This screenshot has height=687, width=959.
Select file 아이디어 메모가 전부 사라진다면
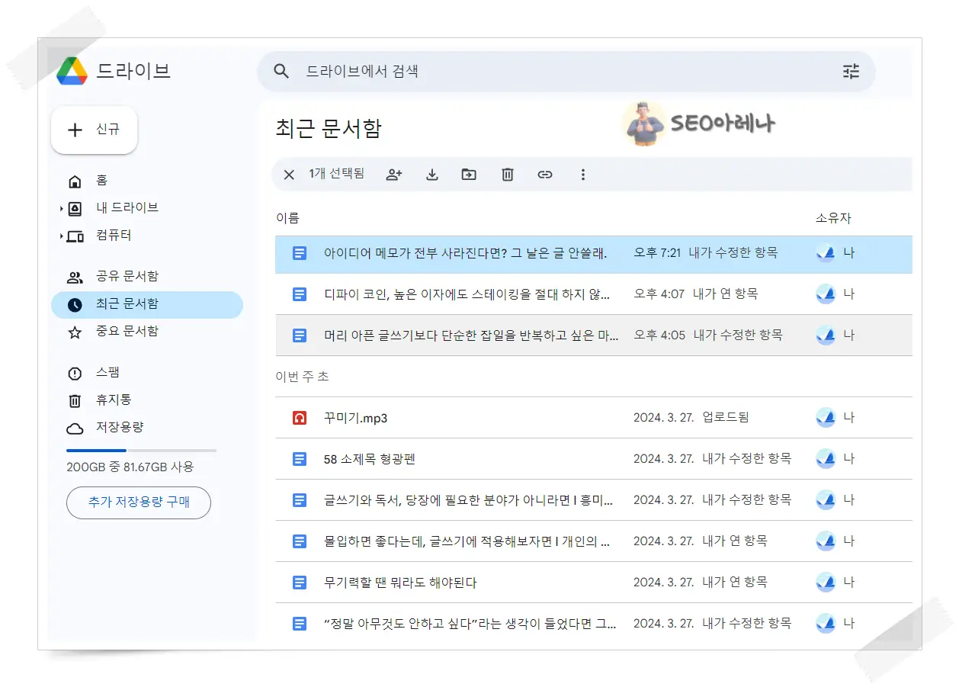coord(593,254)
